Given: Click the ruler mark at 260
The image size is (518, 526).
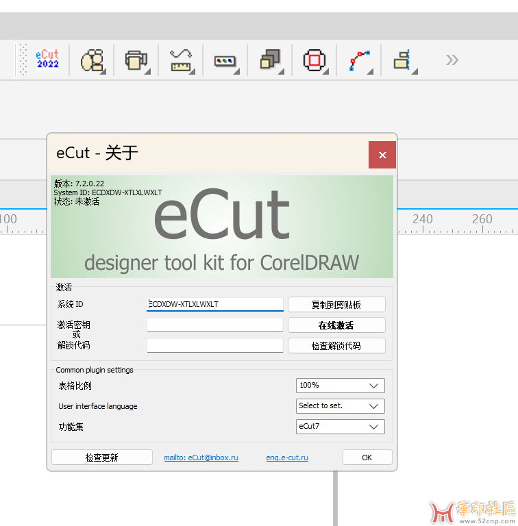Looking at the screenshot, I should (x=482, y=219).
